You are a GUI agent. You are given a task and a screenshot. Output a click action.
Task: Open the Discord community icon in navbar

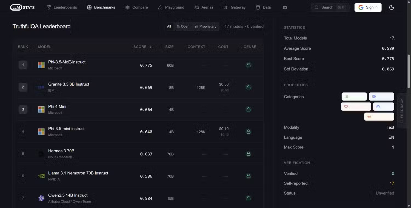(x=285, y=7)
